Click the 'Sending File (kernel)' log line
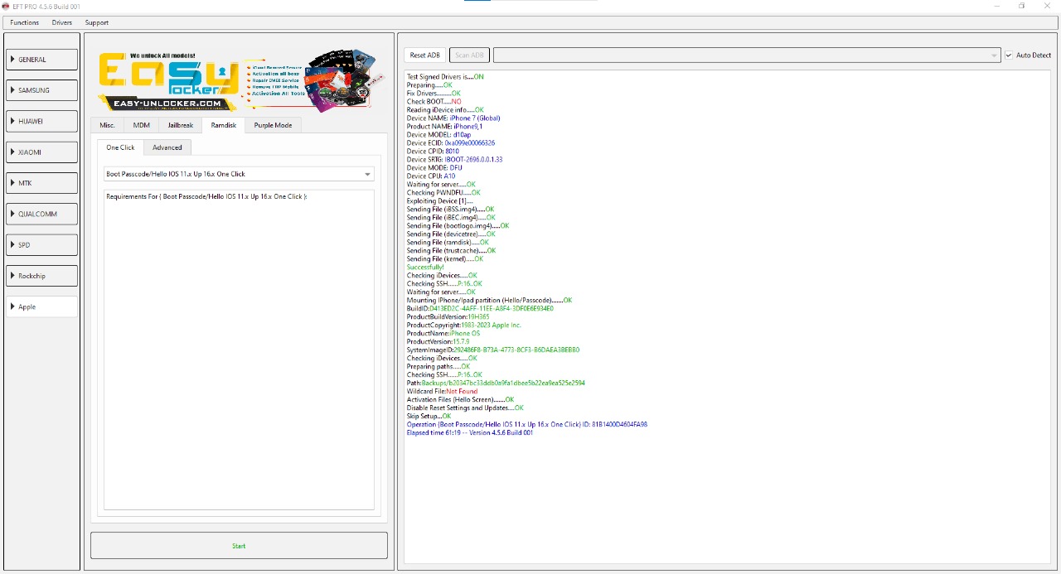 tap(445, 259)
